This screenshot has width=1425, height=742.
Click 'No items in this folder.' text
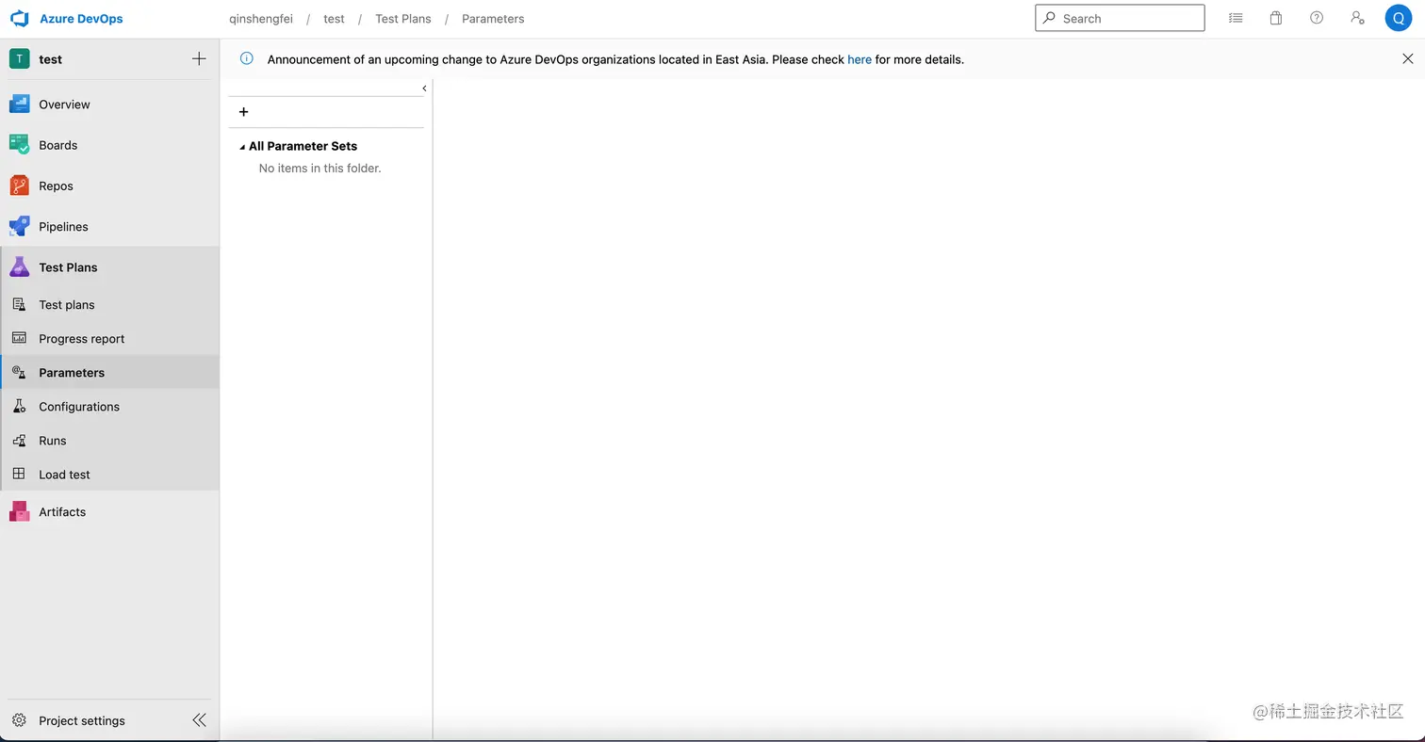(x=320, y=169)
